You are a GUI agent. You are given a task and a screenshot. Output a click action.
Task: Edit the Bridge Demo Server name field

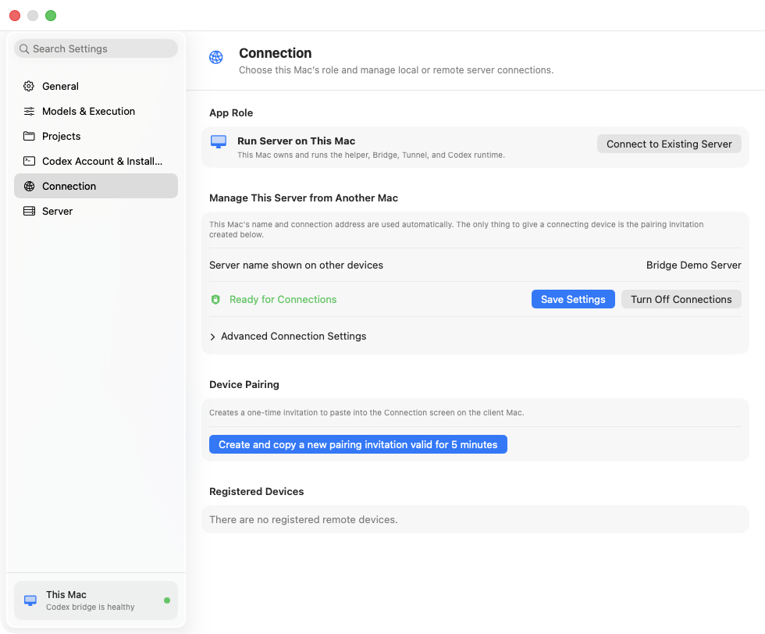coord(693,265)
